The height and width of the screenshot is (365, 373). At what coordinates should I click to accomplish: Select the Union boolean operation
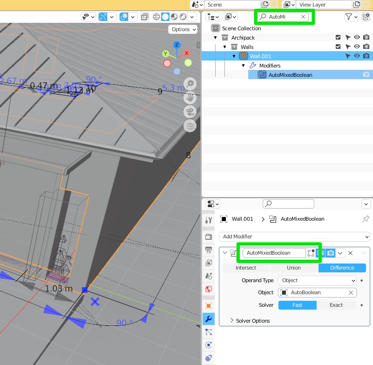coord(294,268)
